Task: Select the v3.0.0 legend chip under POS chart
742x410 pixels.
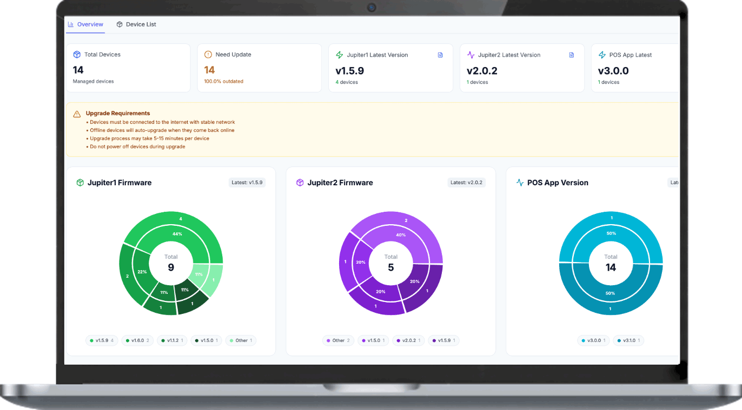Action: tap(593, 340)
